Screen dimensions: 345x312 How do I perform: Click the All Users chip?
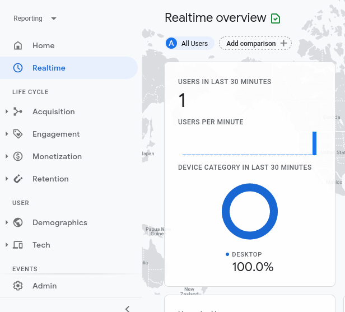click(190, 43)
